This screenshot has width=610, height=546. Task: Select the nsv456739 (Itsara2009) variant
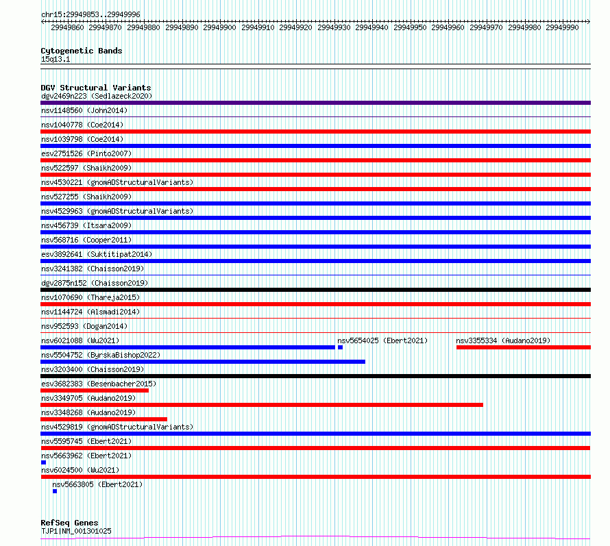click(86, 225)
